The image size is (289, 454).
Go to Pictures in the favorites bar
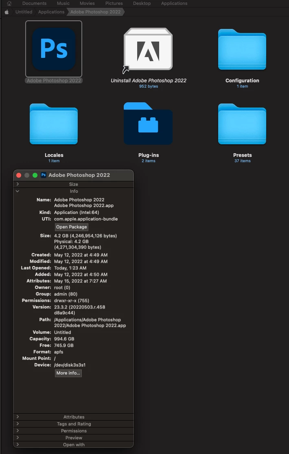click(x=114, y=4)
